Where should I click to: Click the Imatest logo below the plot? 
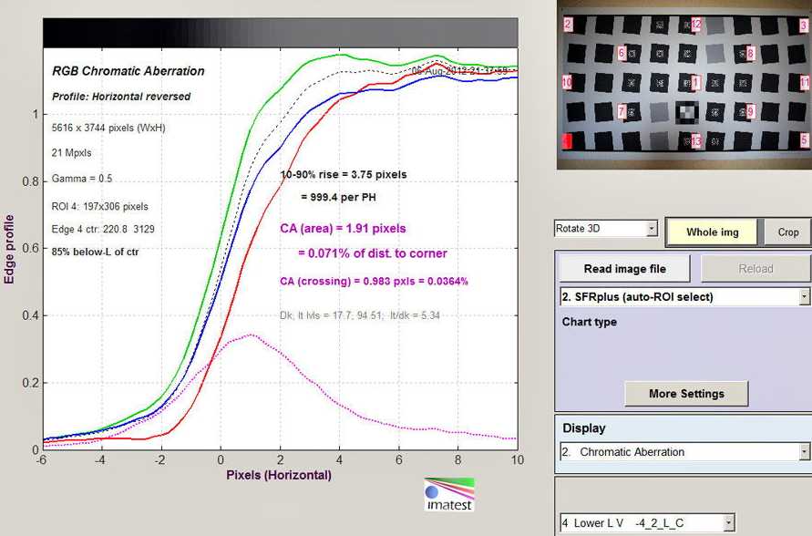[x=449, y=493]
